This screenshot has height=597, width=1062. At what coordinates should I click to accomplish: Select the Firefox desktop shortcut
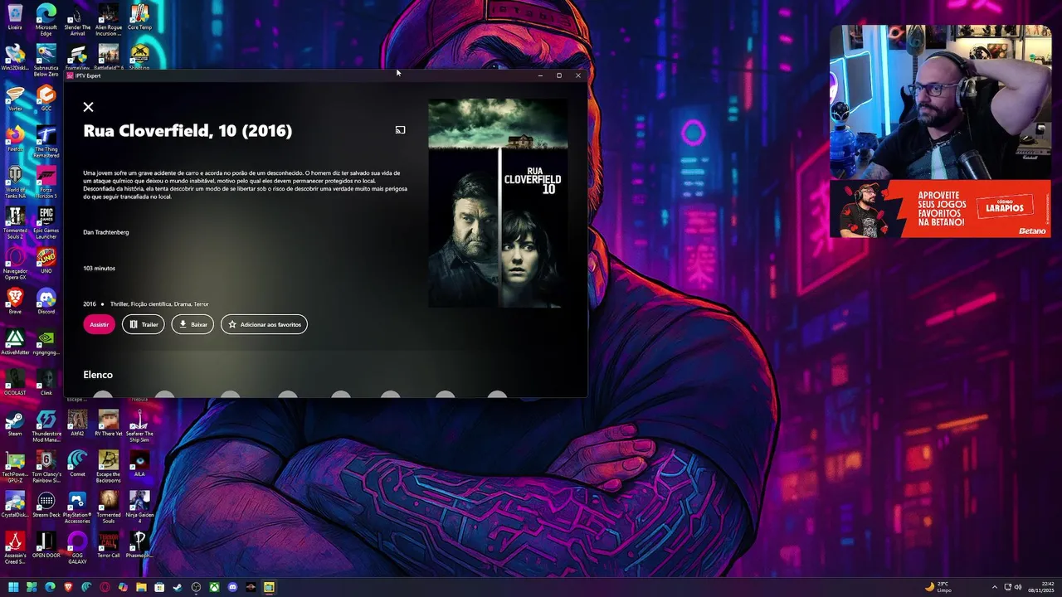(15, 139)
